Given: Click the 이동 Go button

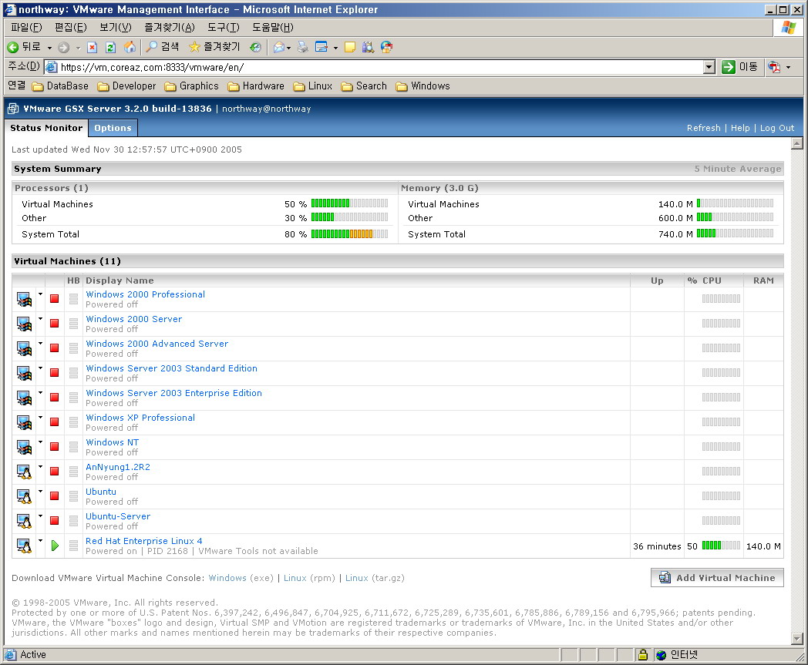Looking at the screenshot, I should click(x=739, y=67).
